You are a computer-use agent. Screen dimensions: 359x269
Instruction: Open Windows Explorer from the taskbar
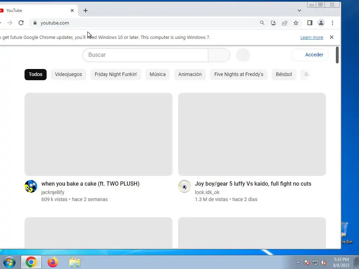[x=75, y=262]
